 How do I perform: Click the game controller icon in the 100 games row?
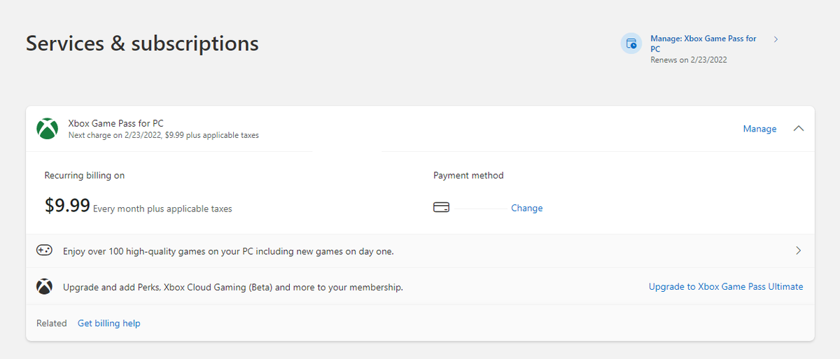point(44,250)
